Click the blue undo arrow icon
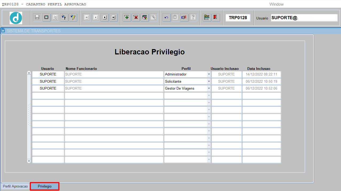The height and width of the screenshot is (191, 341). coord(166,17)
